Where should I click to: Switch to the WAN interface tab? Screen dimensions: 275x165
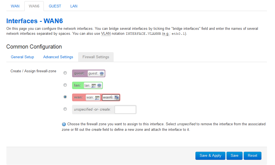tap(15, 6)
